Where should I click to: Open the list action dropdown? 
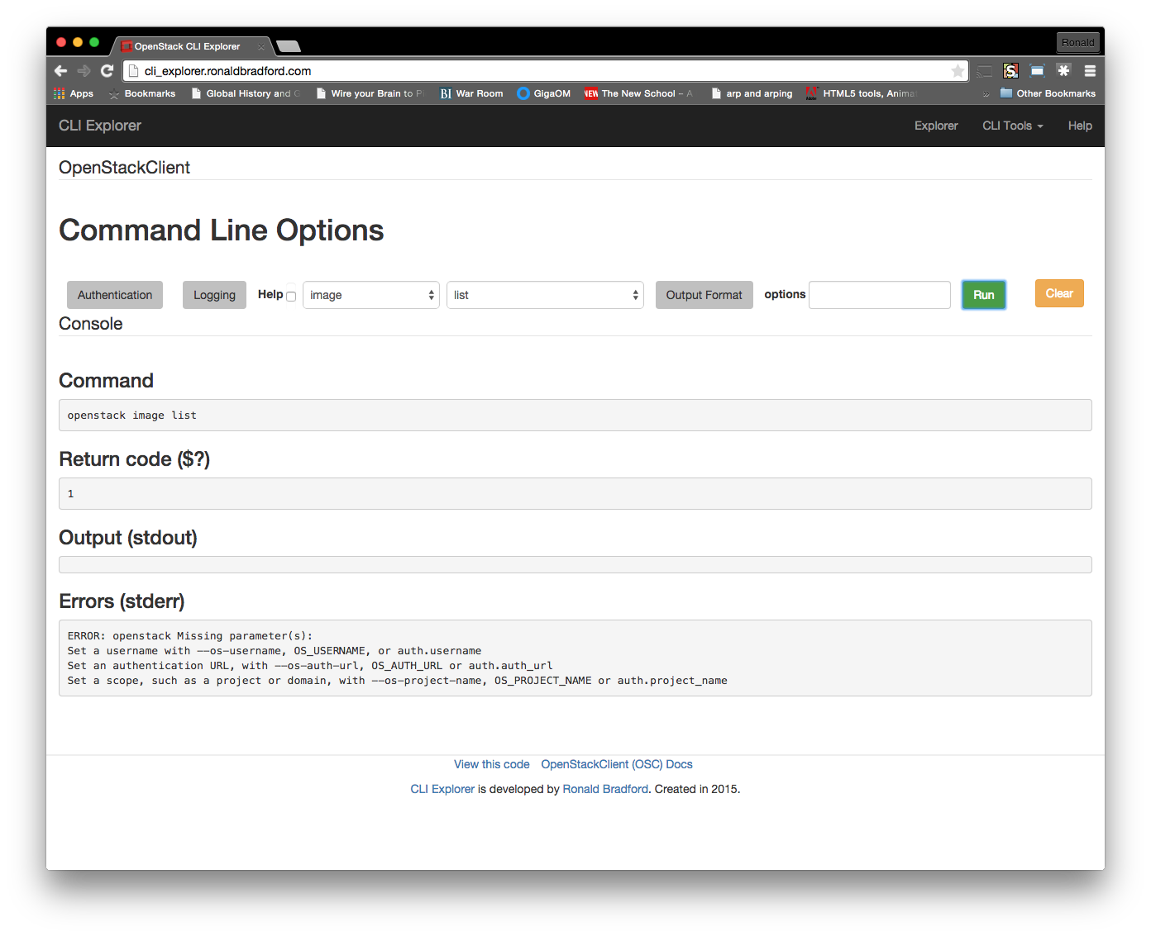pos(545,295)
